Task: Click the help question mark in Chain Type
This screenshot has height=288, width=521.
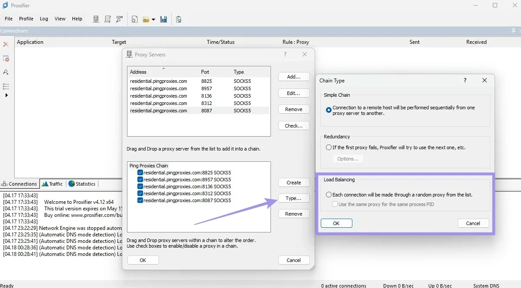Action: [465, 80]
